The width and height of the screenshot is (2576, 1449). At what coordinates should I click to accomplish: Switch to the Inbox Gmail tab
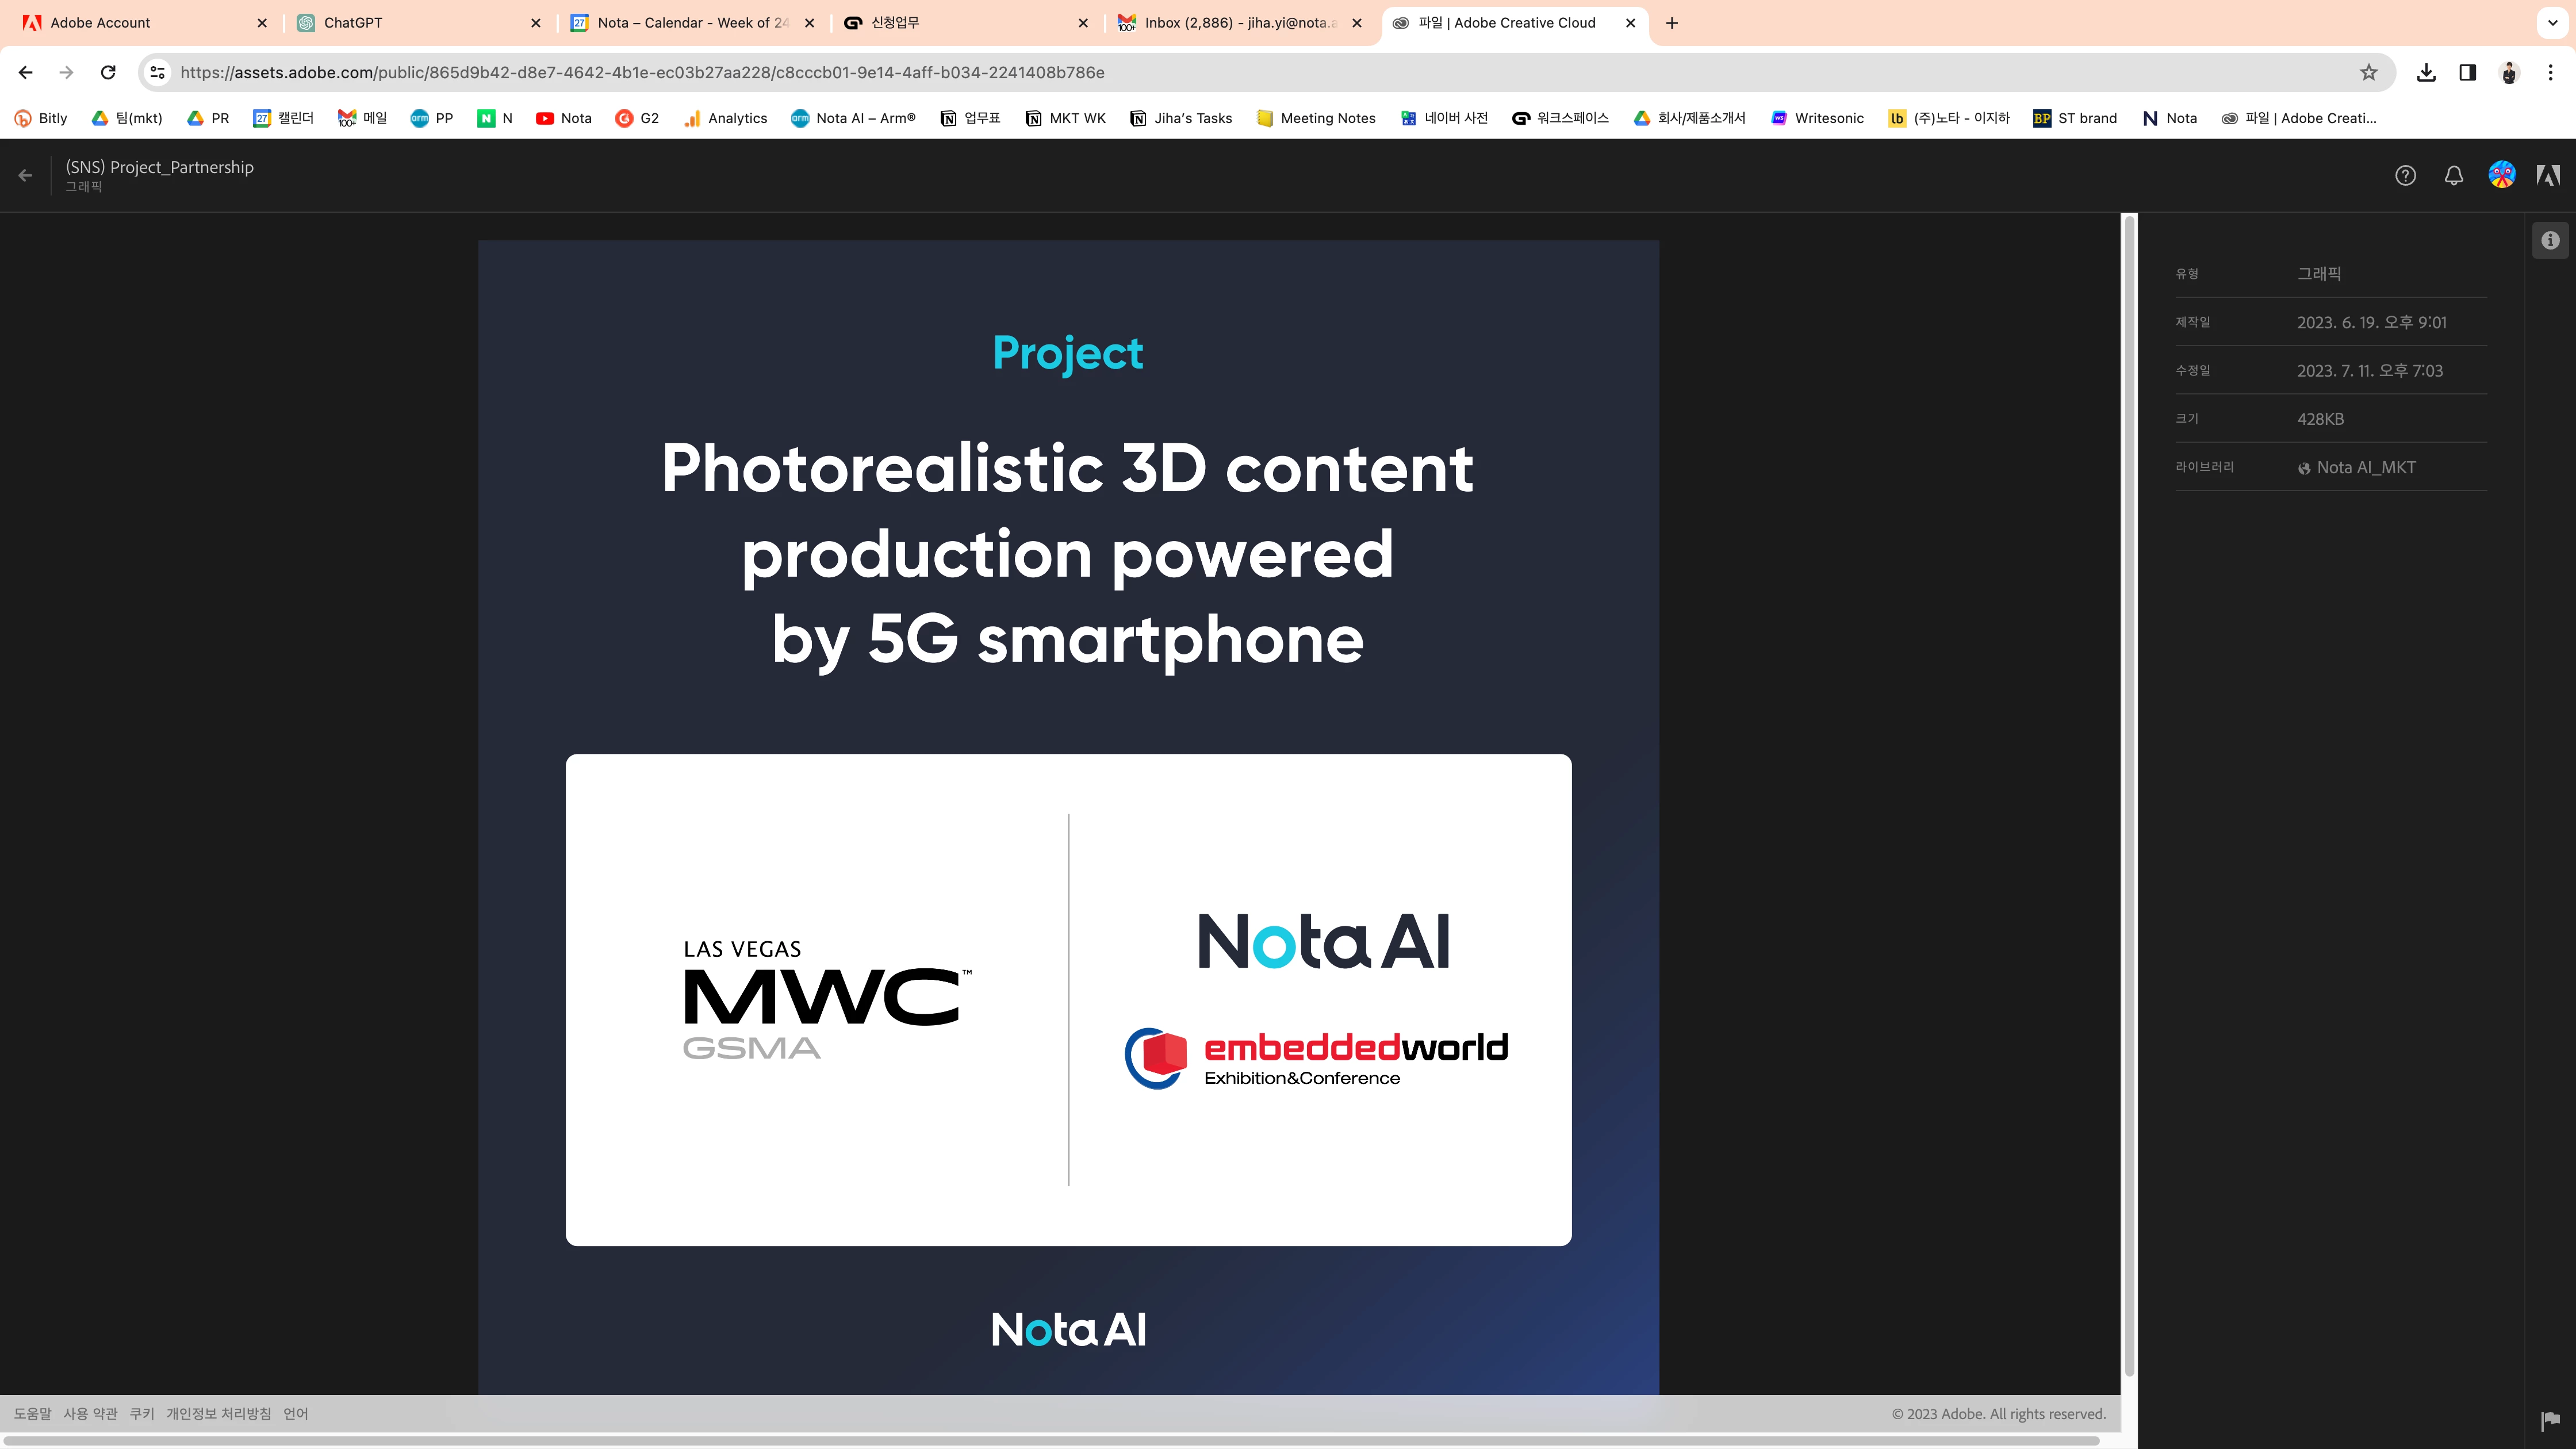tap(1240, 22)
